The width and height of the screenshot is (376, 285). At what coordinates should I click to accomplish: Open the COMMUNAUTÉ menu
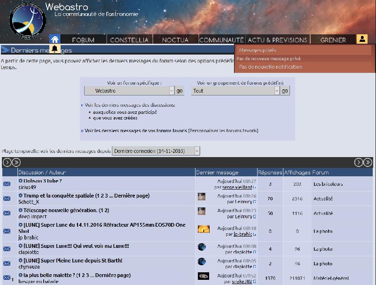[x=221, y=40]
